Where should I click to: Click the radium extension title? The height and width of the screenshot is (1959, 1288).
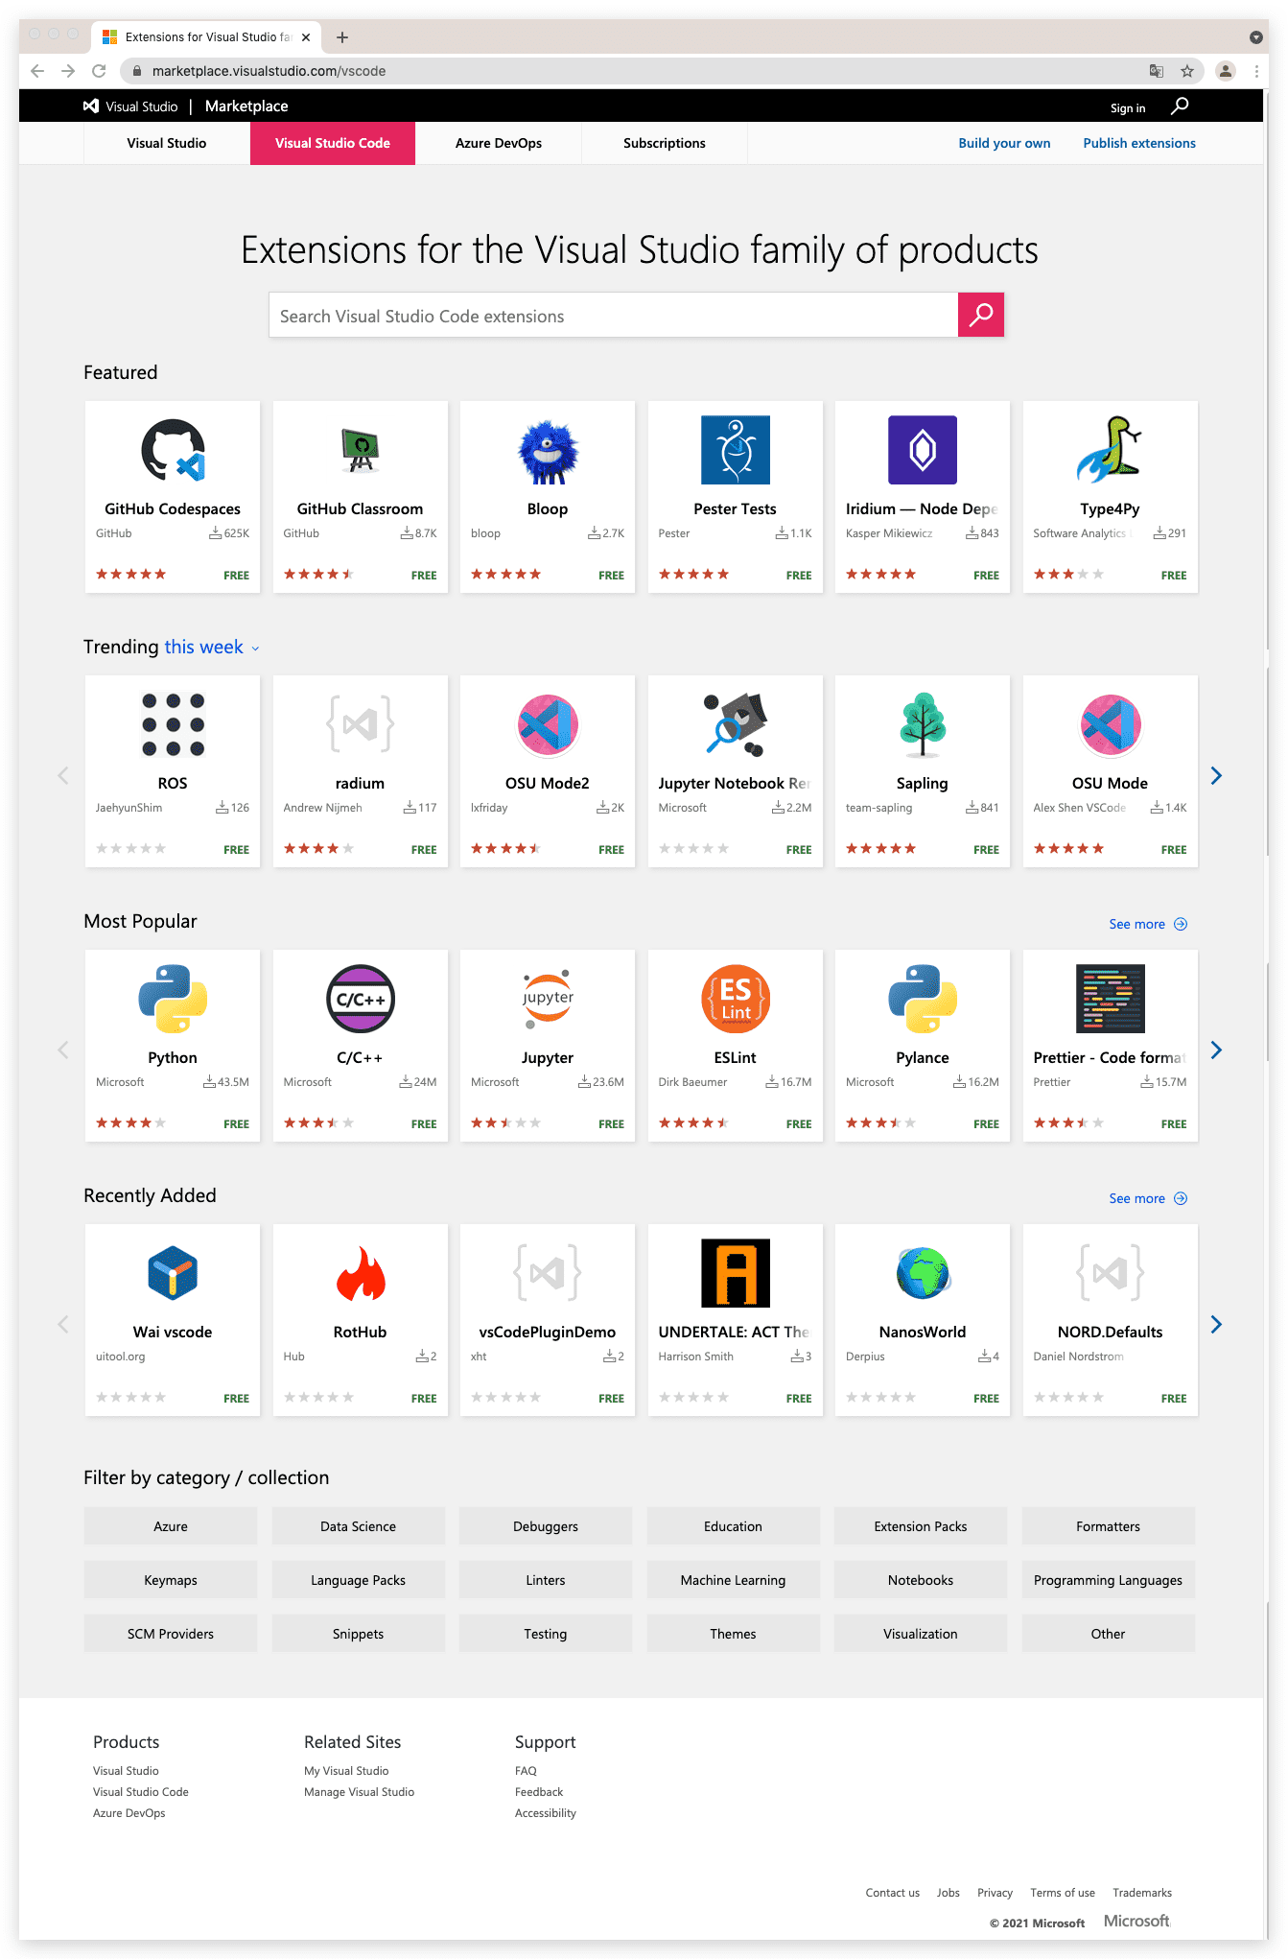(361, 783)
